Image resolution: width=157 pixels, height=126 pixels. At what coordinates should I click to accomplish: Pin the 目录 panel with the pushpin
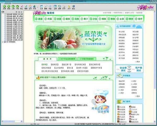(x=19, y=12)
